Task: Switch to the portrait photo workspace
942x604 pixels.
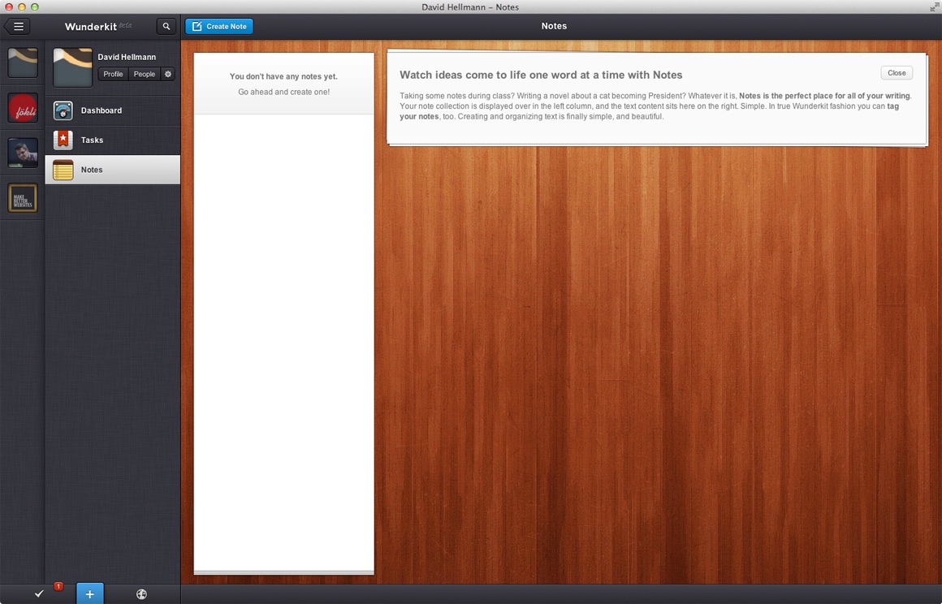Action: [23, 153]
